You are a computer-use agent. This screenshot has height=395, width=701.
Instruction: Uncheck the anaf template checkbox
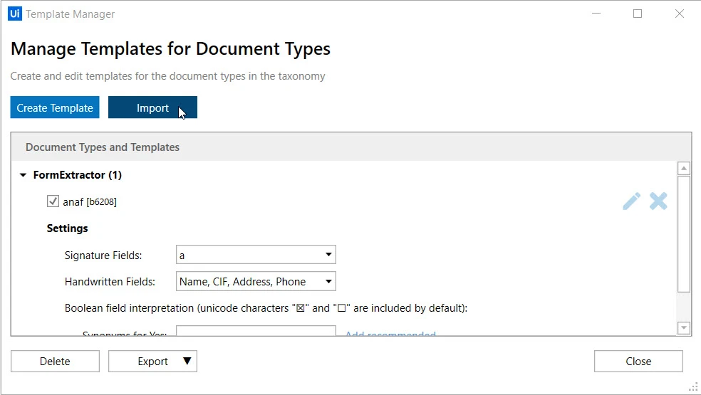pos(53,201)
